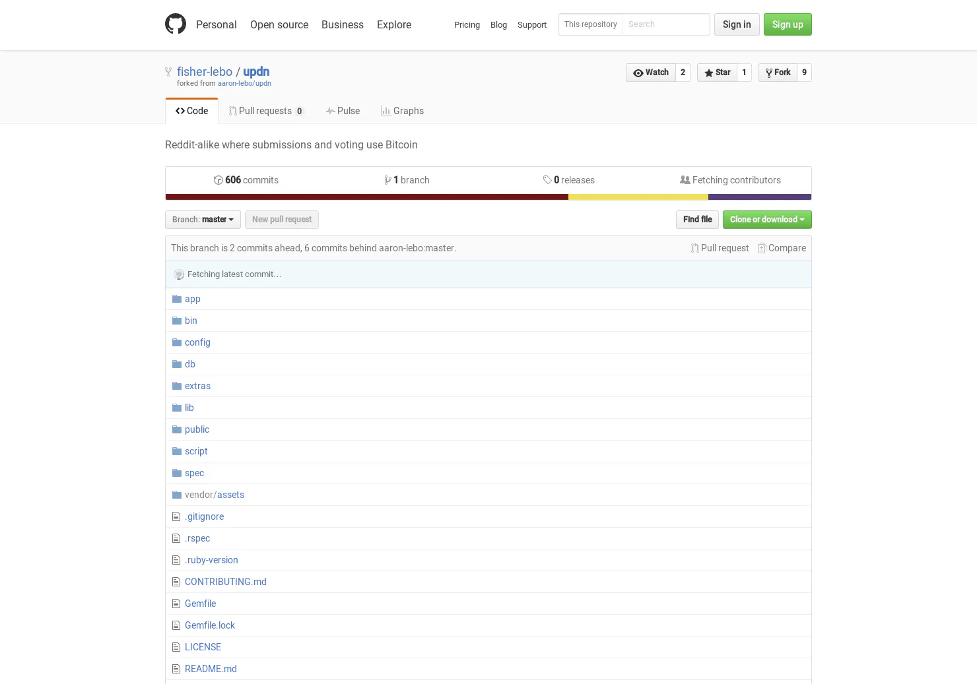Fork the repository
Image resolution: width=977 pixels, height=684 pixels.
778,73
